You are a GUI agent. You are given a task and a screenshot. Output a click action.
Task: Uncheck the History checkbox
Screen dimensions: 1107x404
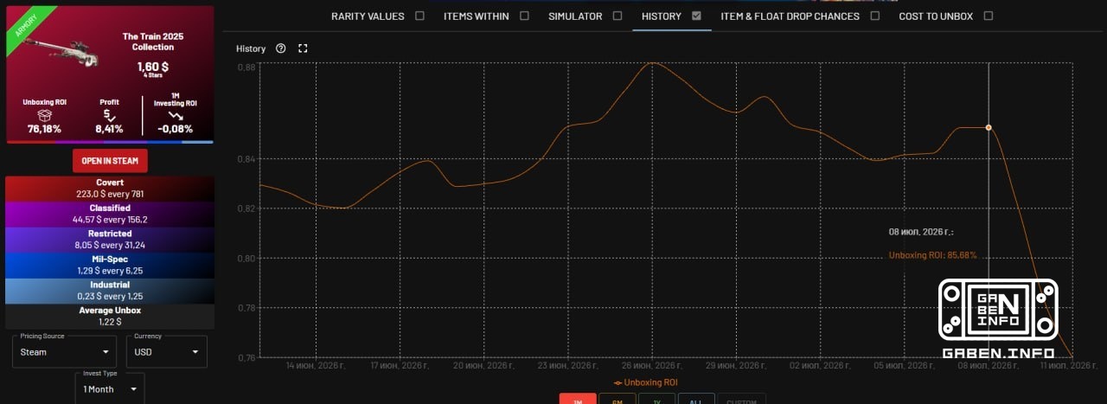[x=697, y=16]
